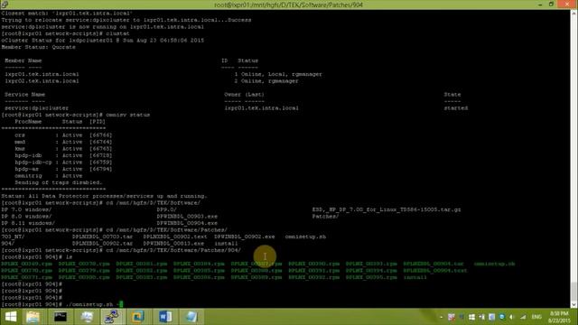Click DPLNXBDL_00902.tar file name
This screenshot has width=578, height=325.
point(102,243)
